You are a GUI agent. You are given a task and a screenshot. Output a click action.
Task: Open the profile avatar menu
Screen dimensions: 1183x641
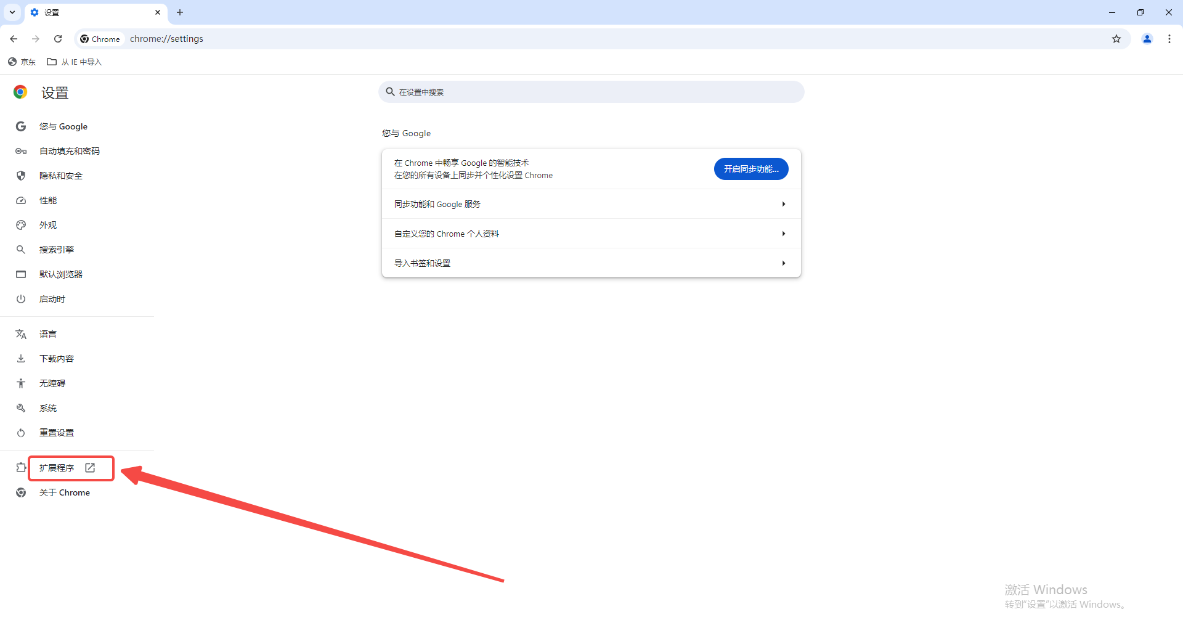[x=1147, y=39]
